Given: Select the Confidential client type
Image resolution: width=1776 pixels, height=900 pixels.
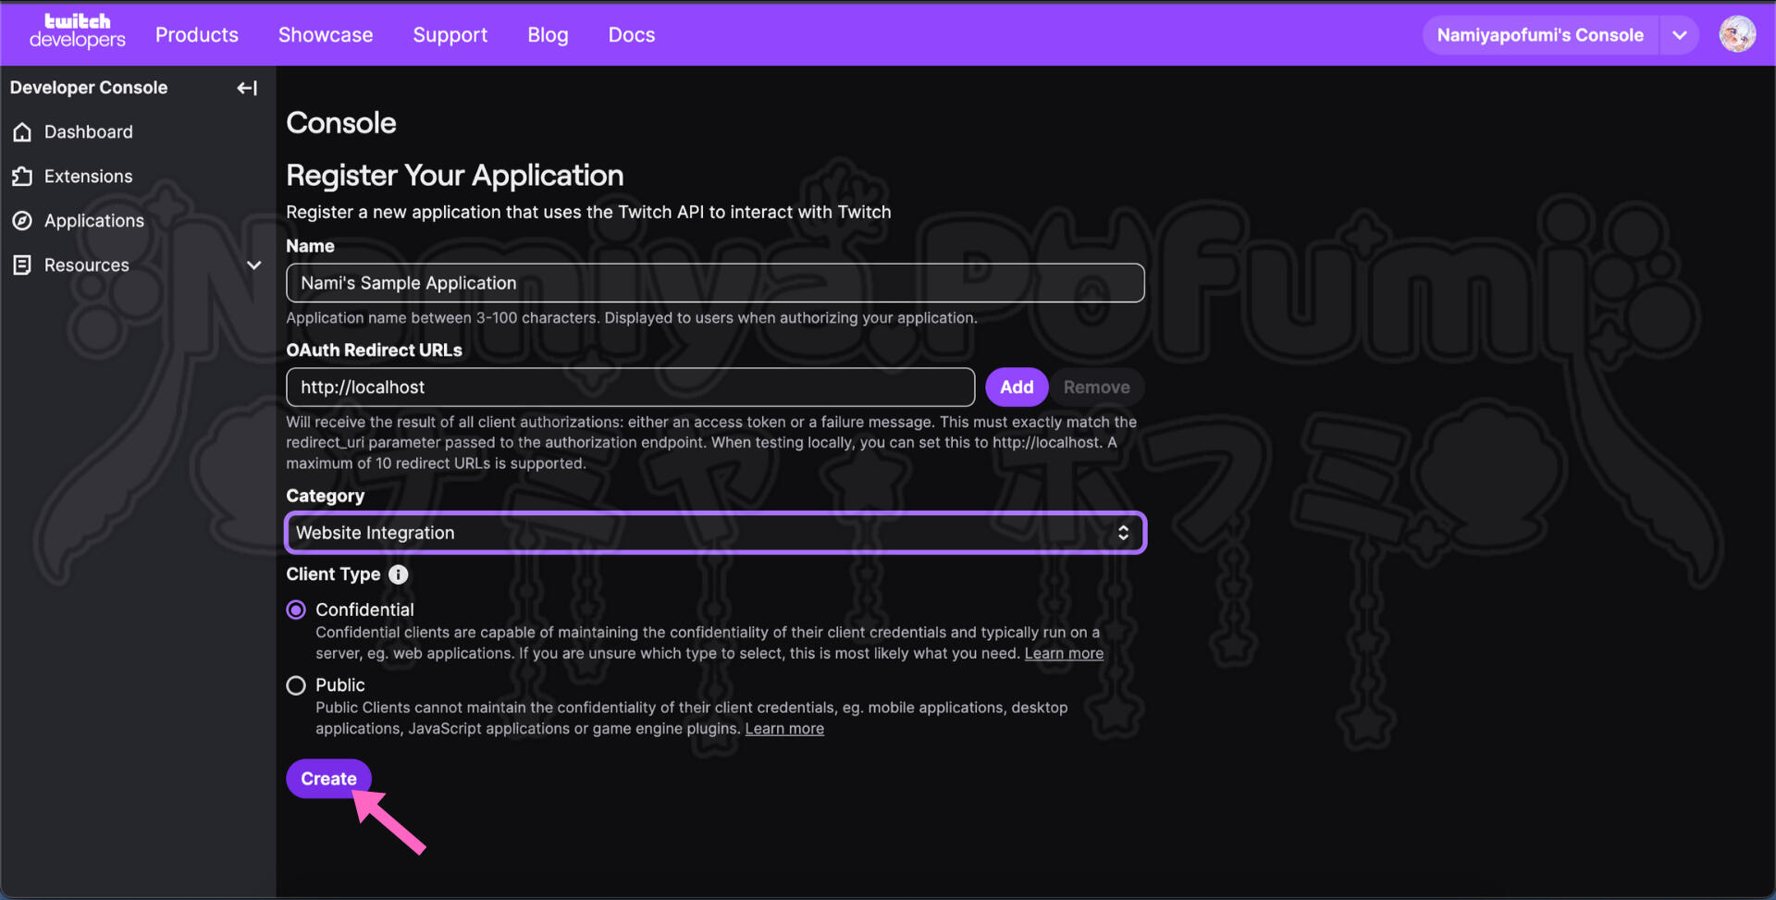Looking at the screenshot, I should [296, 610].
